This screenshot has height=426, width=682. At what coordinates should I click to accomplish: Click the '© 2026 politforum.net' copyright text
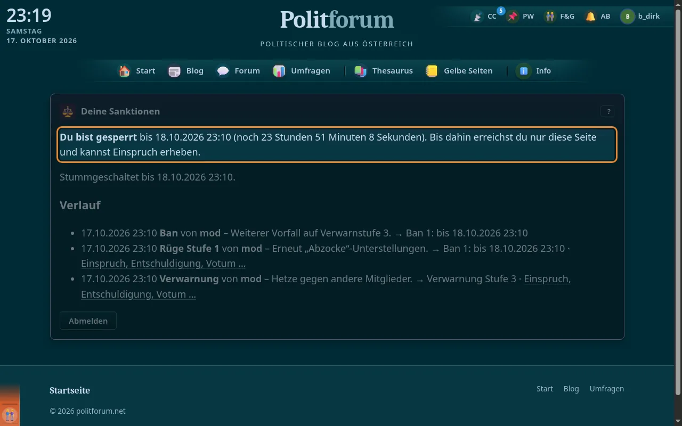pos(87,411)
